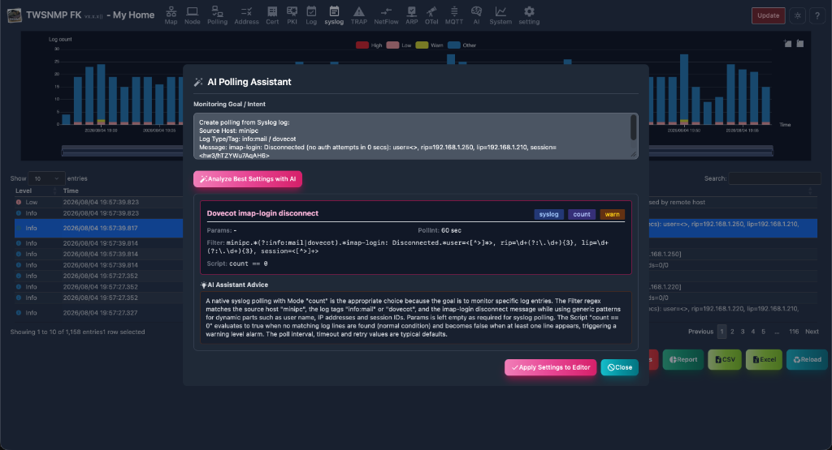Open the setting gear icon

tap(528, 15)
